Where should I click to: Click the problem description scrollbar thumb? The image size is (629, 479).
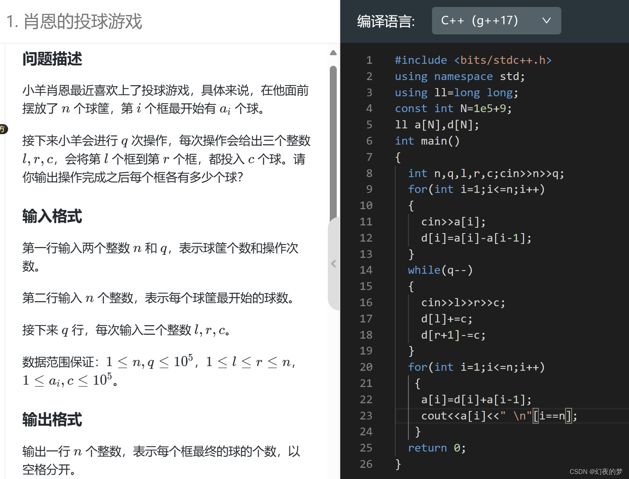click(x=333, y=143)
